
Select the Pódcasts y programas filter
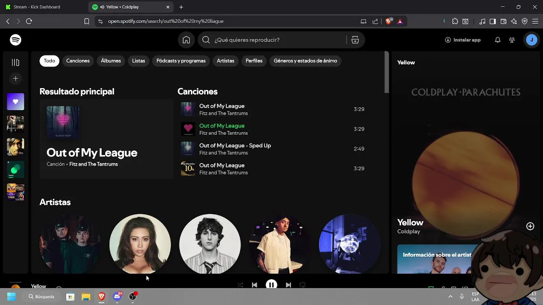[x=181, y=61]
